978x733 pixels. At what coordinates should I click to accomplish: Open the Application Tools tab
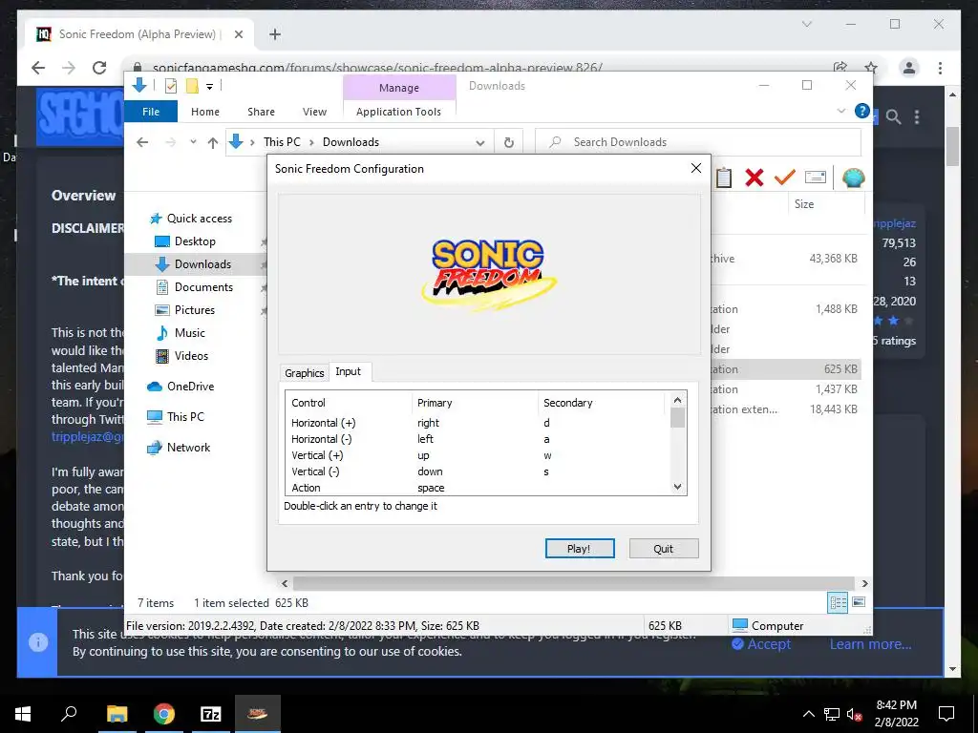coord(398,112)
